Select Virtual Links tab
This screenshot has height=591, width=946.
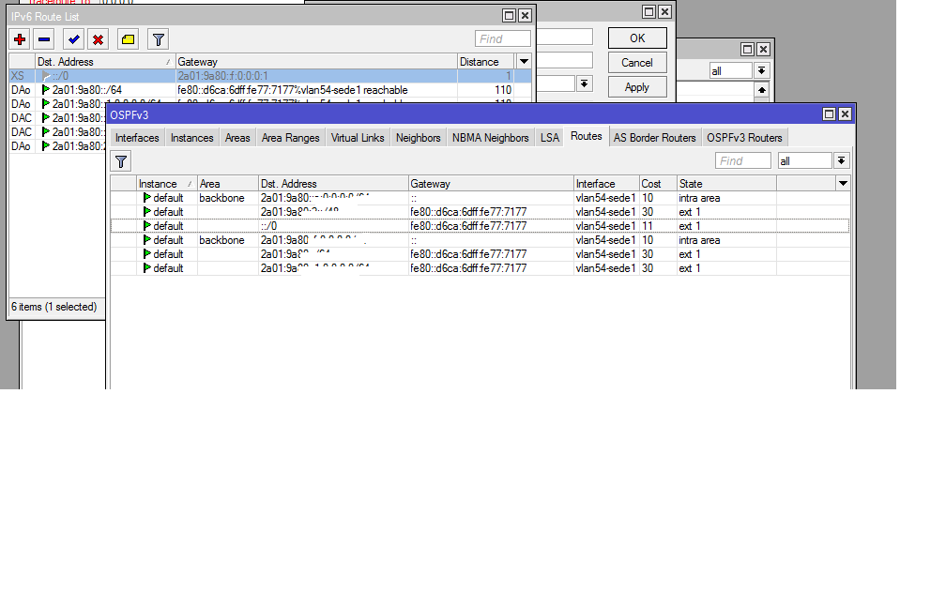(358, 138)
